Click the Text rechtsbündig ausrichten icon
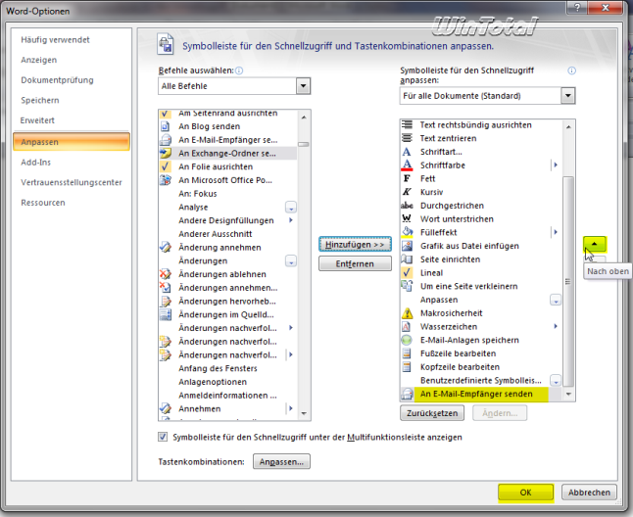633x517 pixels. 407,124
